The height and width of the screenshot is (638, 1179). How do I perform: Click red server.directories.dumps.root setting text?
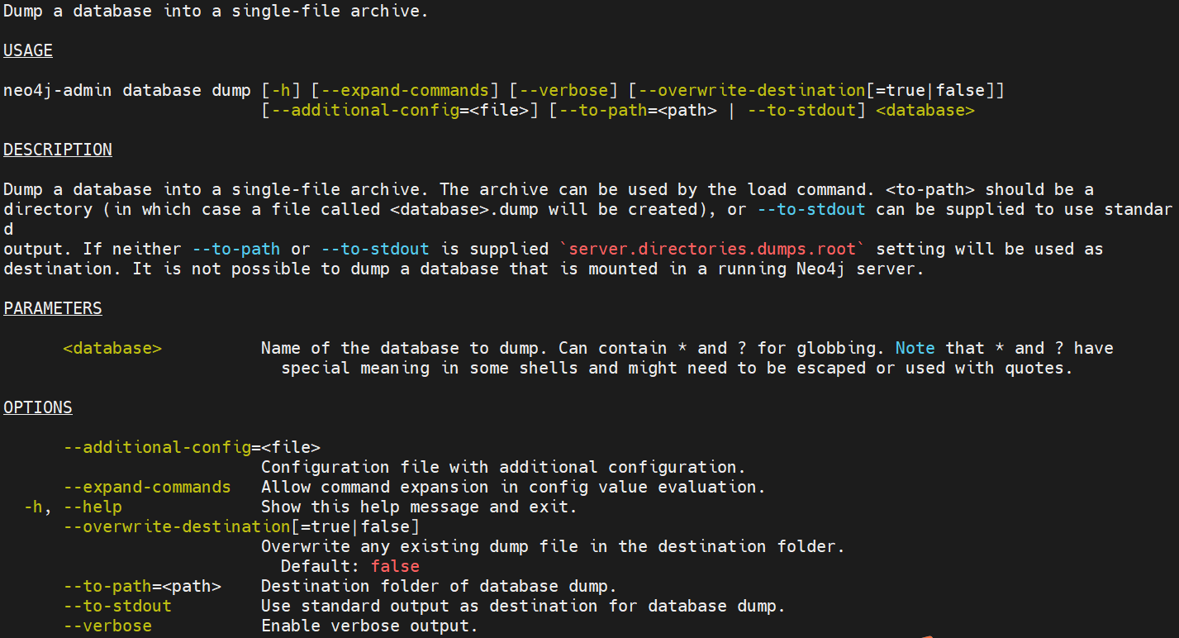pyautogui.click(x=712, y=249)
